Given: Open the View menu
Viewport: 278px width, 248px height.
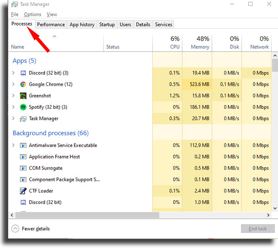Looking at the screenshot, I should [52, 15].
